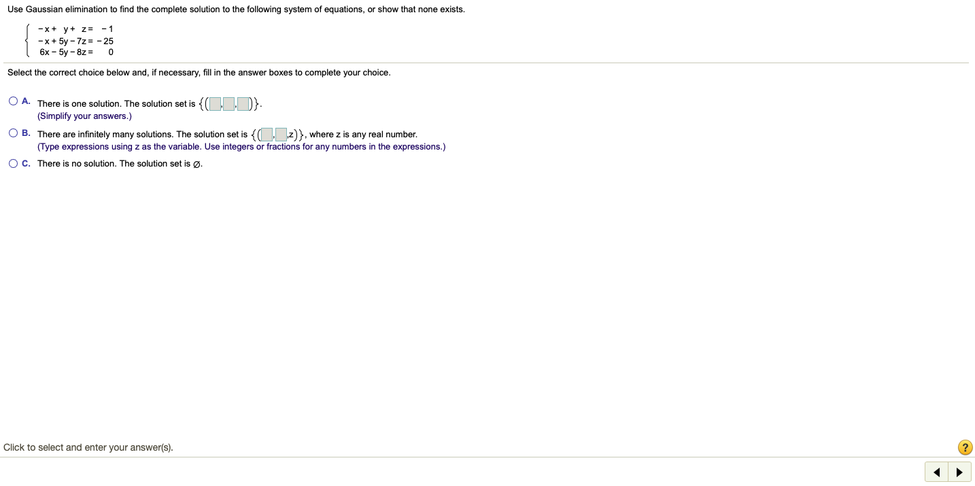Select radio button for choice A
The width and height of the screenshot is (975, 486).
[x=13, y=101]
